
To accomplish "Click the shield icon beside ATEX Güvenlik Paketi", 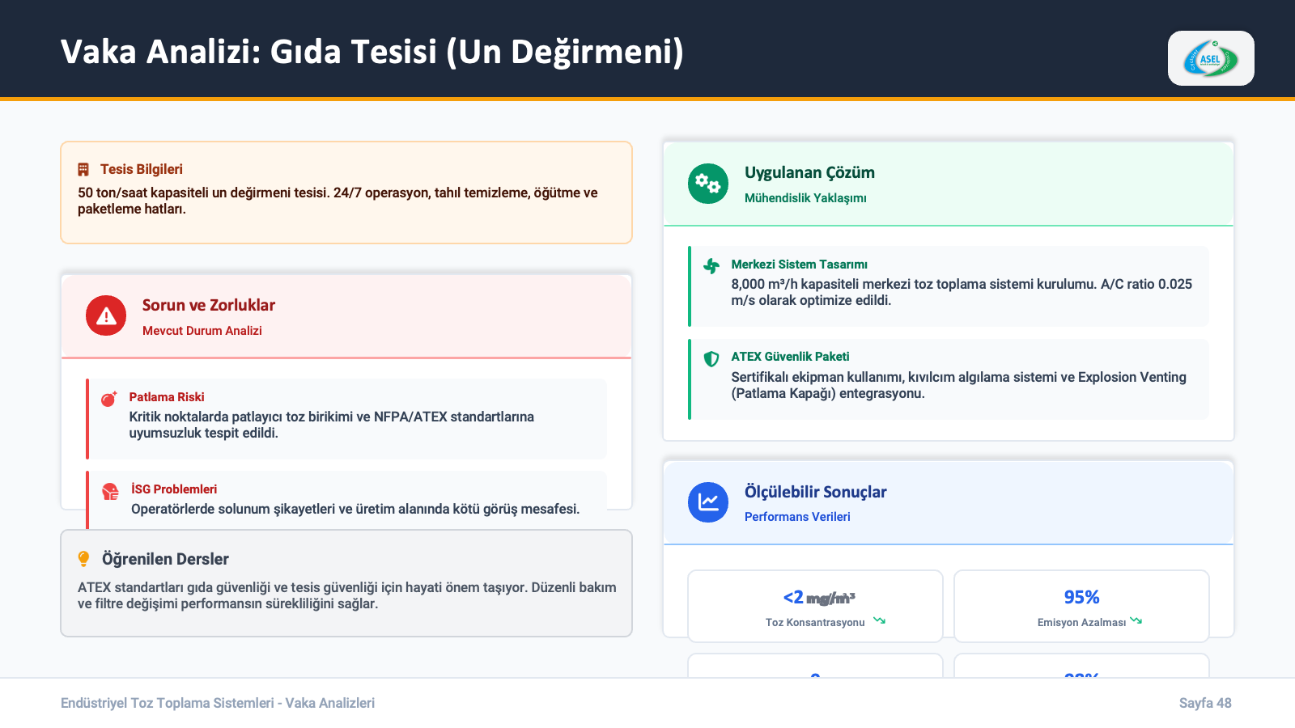I will 711,359.
